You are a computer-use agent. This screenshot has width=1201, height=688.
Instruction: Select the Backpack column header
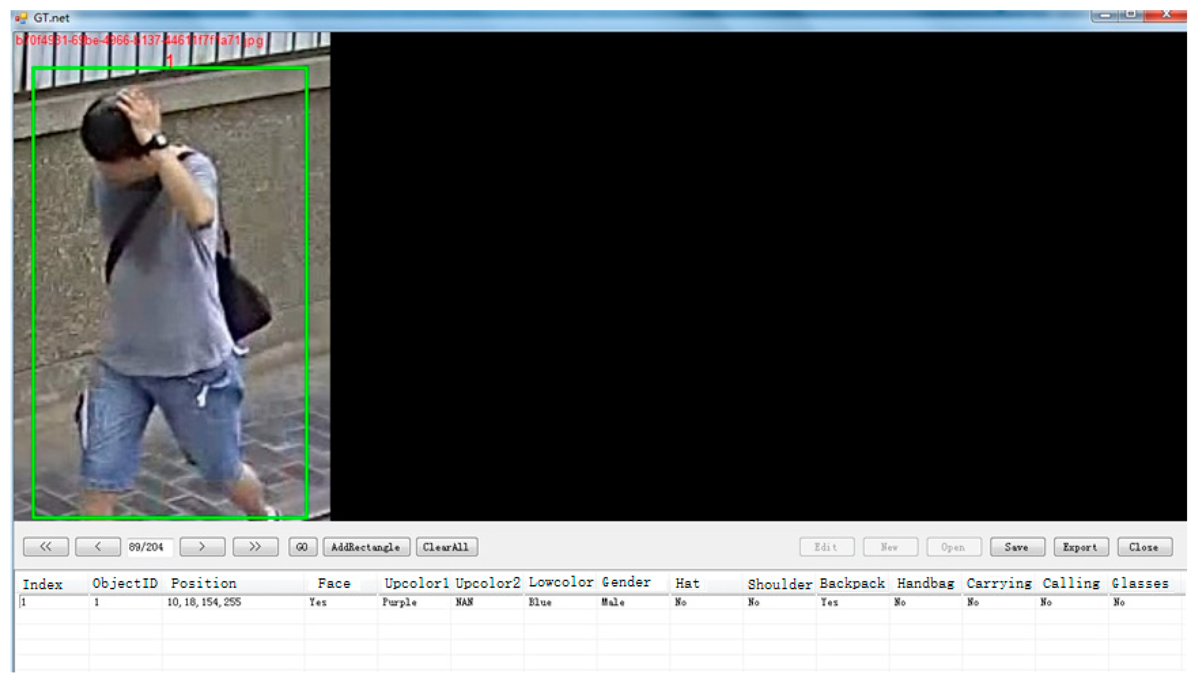[852, 583]
